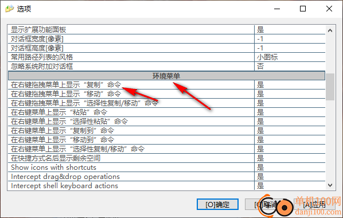Viewport: 343px width, 218px height.
Task: Select 在右键拖拽菜单上显示"复制"命令 row
Action: (166, 85)
